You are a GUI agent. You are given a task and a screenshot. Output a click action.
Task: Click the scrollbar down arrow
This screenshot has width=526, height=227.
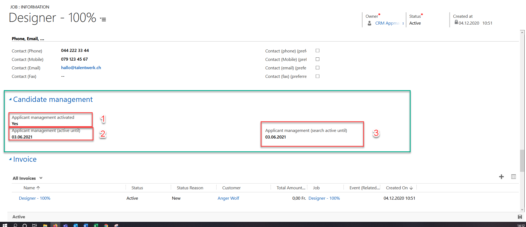click(x=522, y=210)
